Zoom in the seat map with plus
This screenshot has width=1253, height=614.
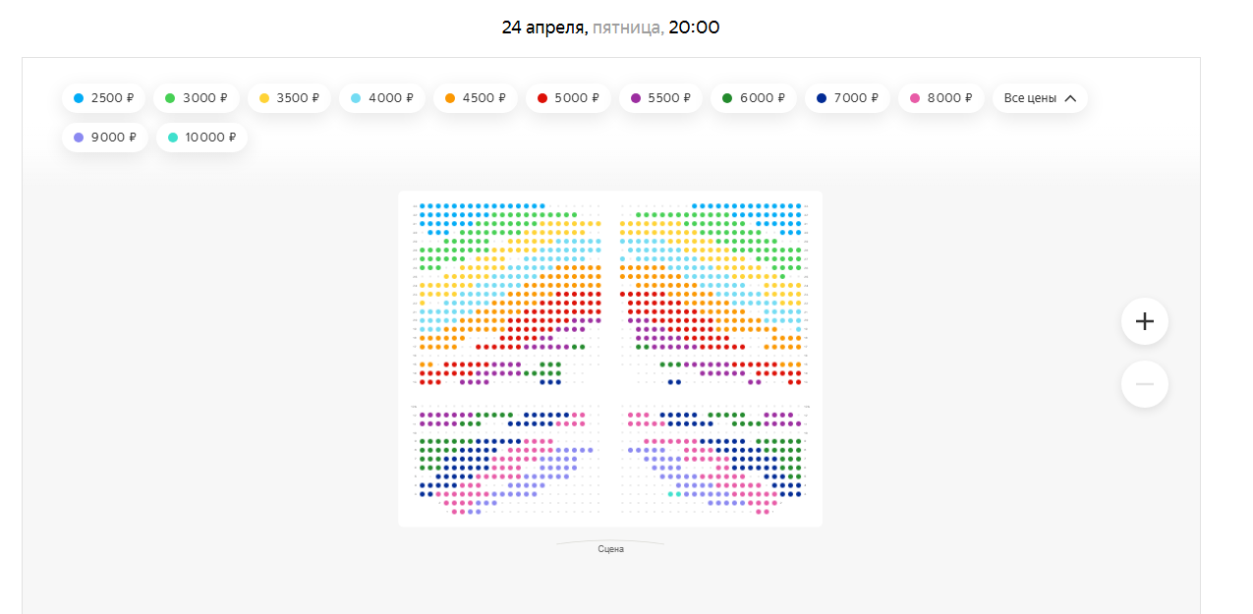[x=1144, y=321]
